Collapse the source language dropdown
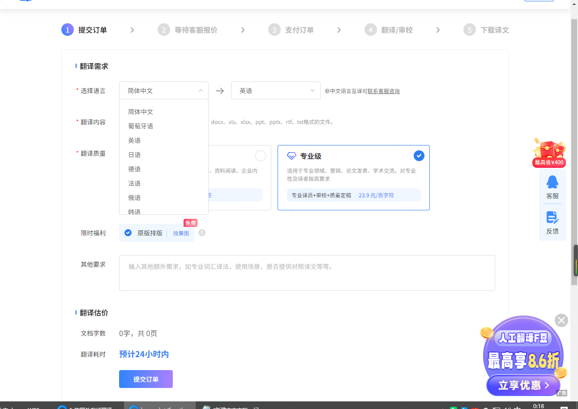This screenshot has width=578, height=409. point(201,90)
